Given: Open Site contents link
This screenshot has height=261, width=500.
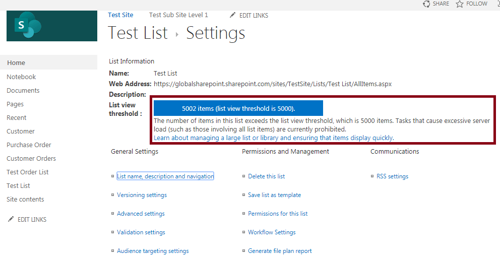Looking at the screenshot, I should click(25, 200).
